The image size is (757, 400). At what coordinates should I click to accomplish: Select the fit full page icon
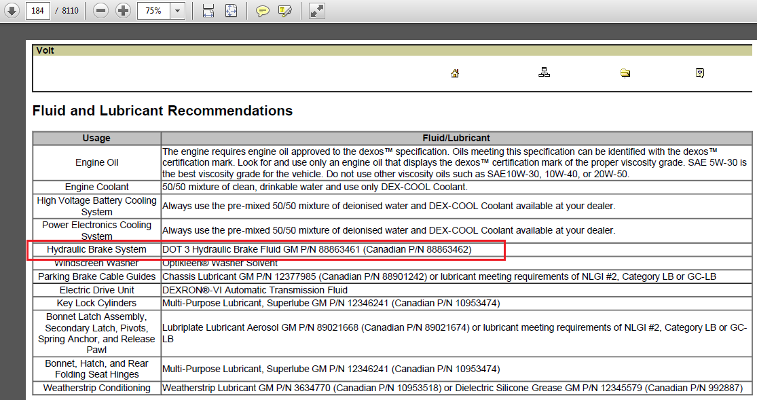[231, 11]
